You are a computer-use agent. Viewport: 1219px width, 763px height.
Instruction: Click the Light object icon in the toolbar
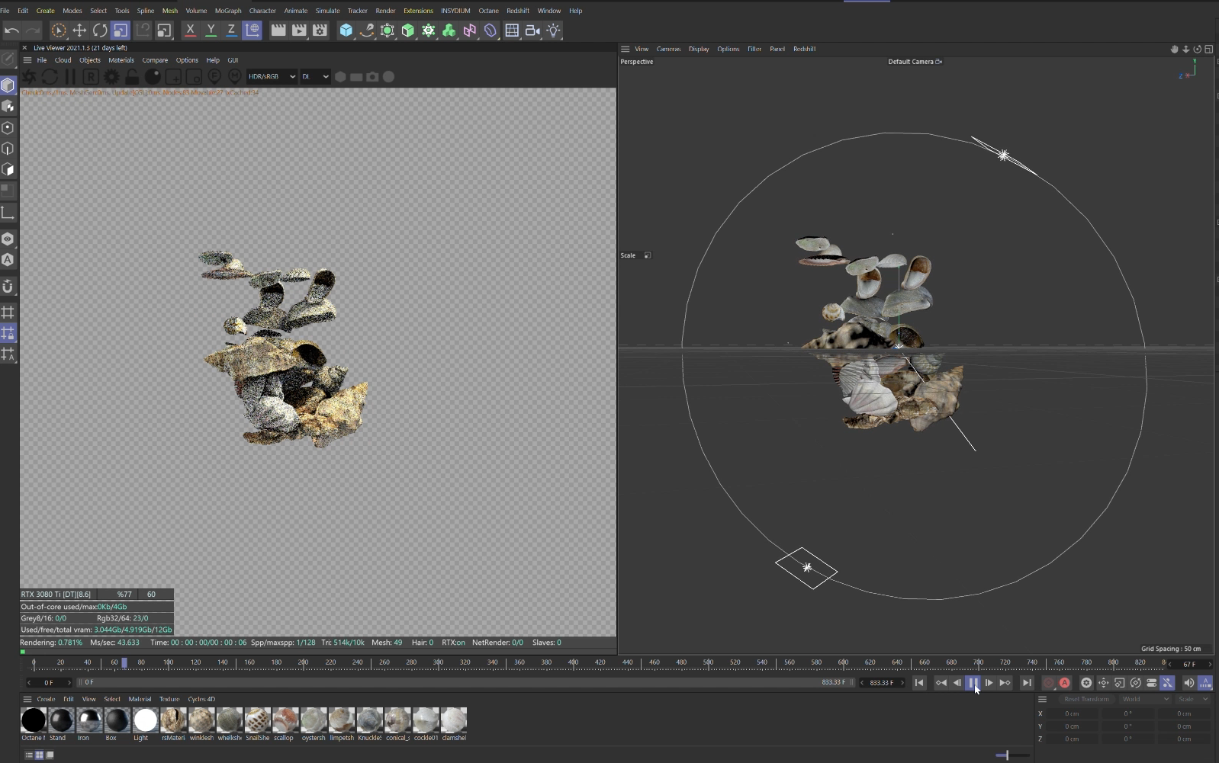pyautogui.click(x=554, y=30)
